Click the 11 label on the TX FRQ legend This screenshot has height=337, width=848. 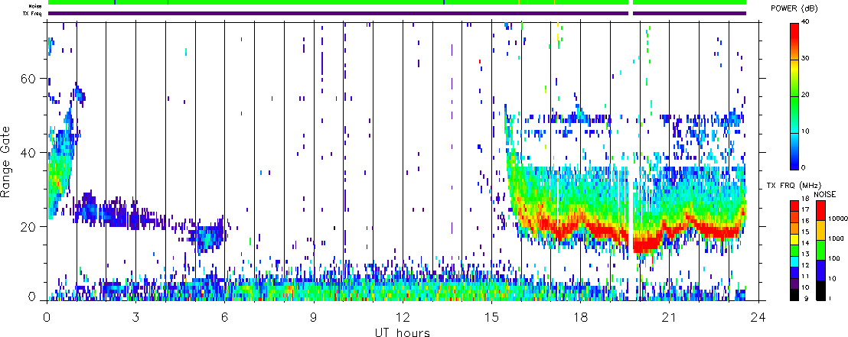[806, 276]
